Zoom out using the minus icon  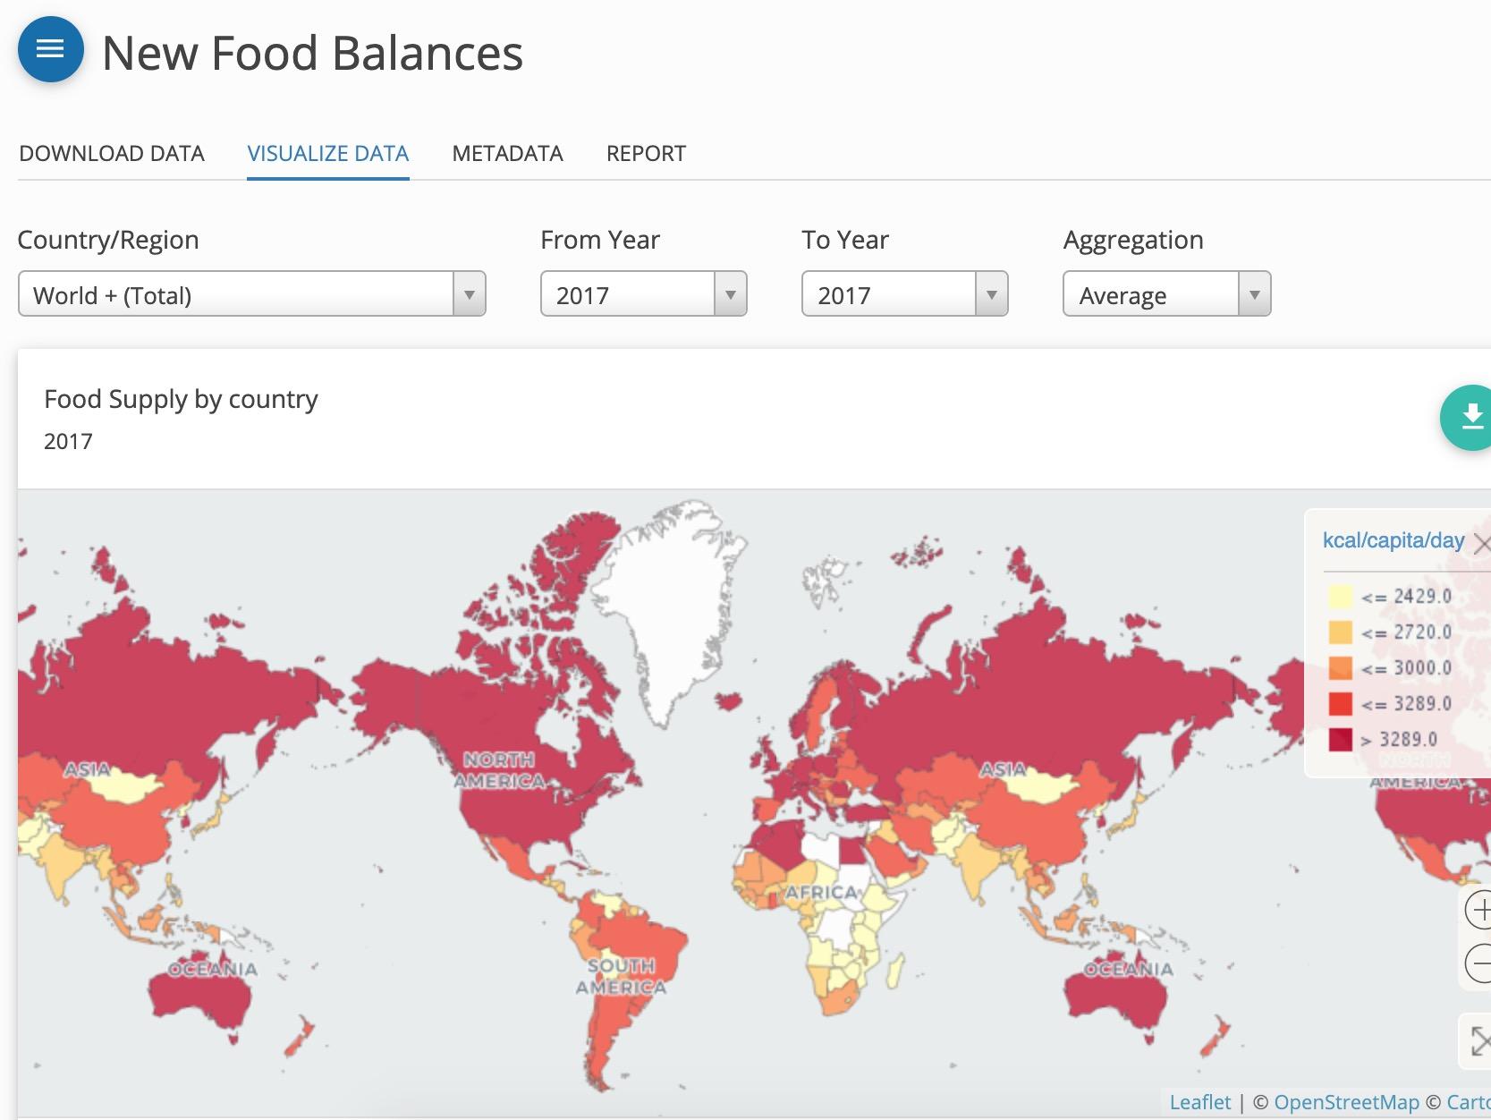(1482, 963)
